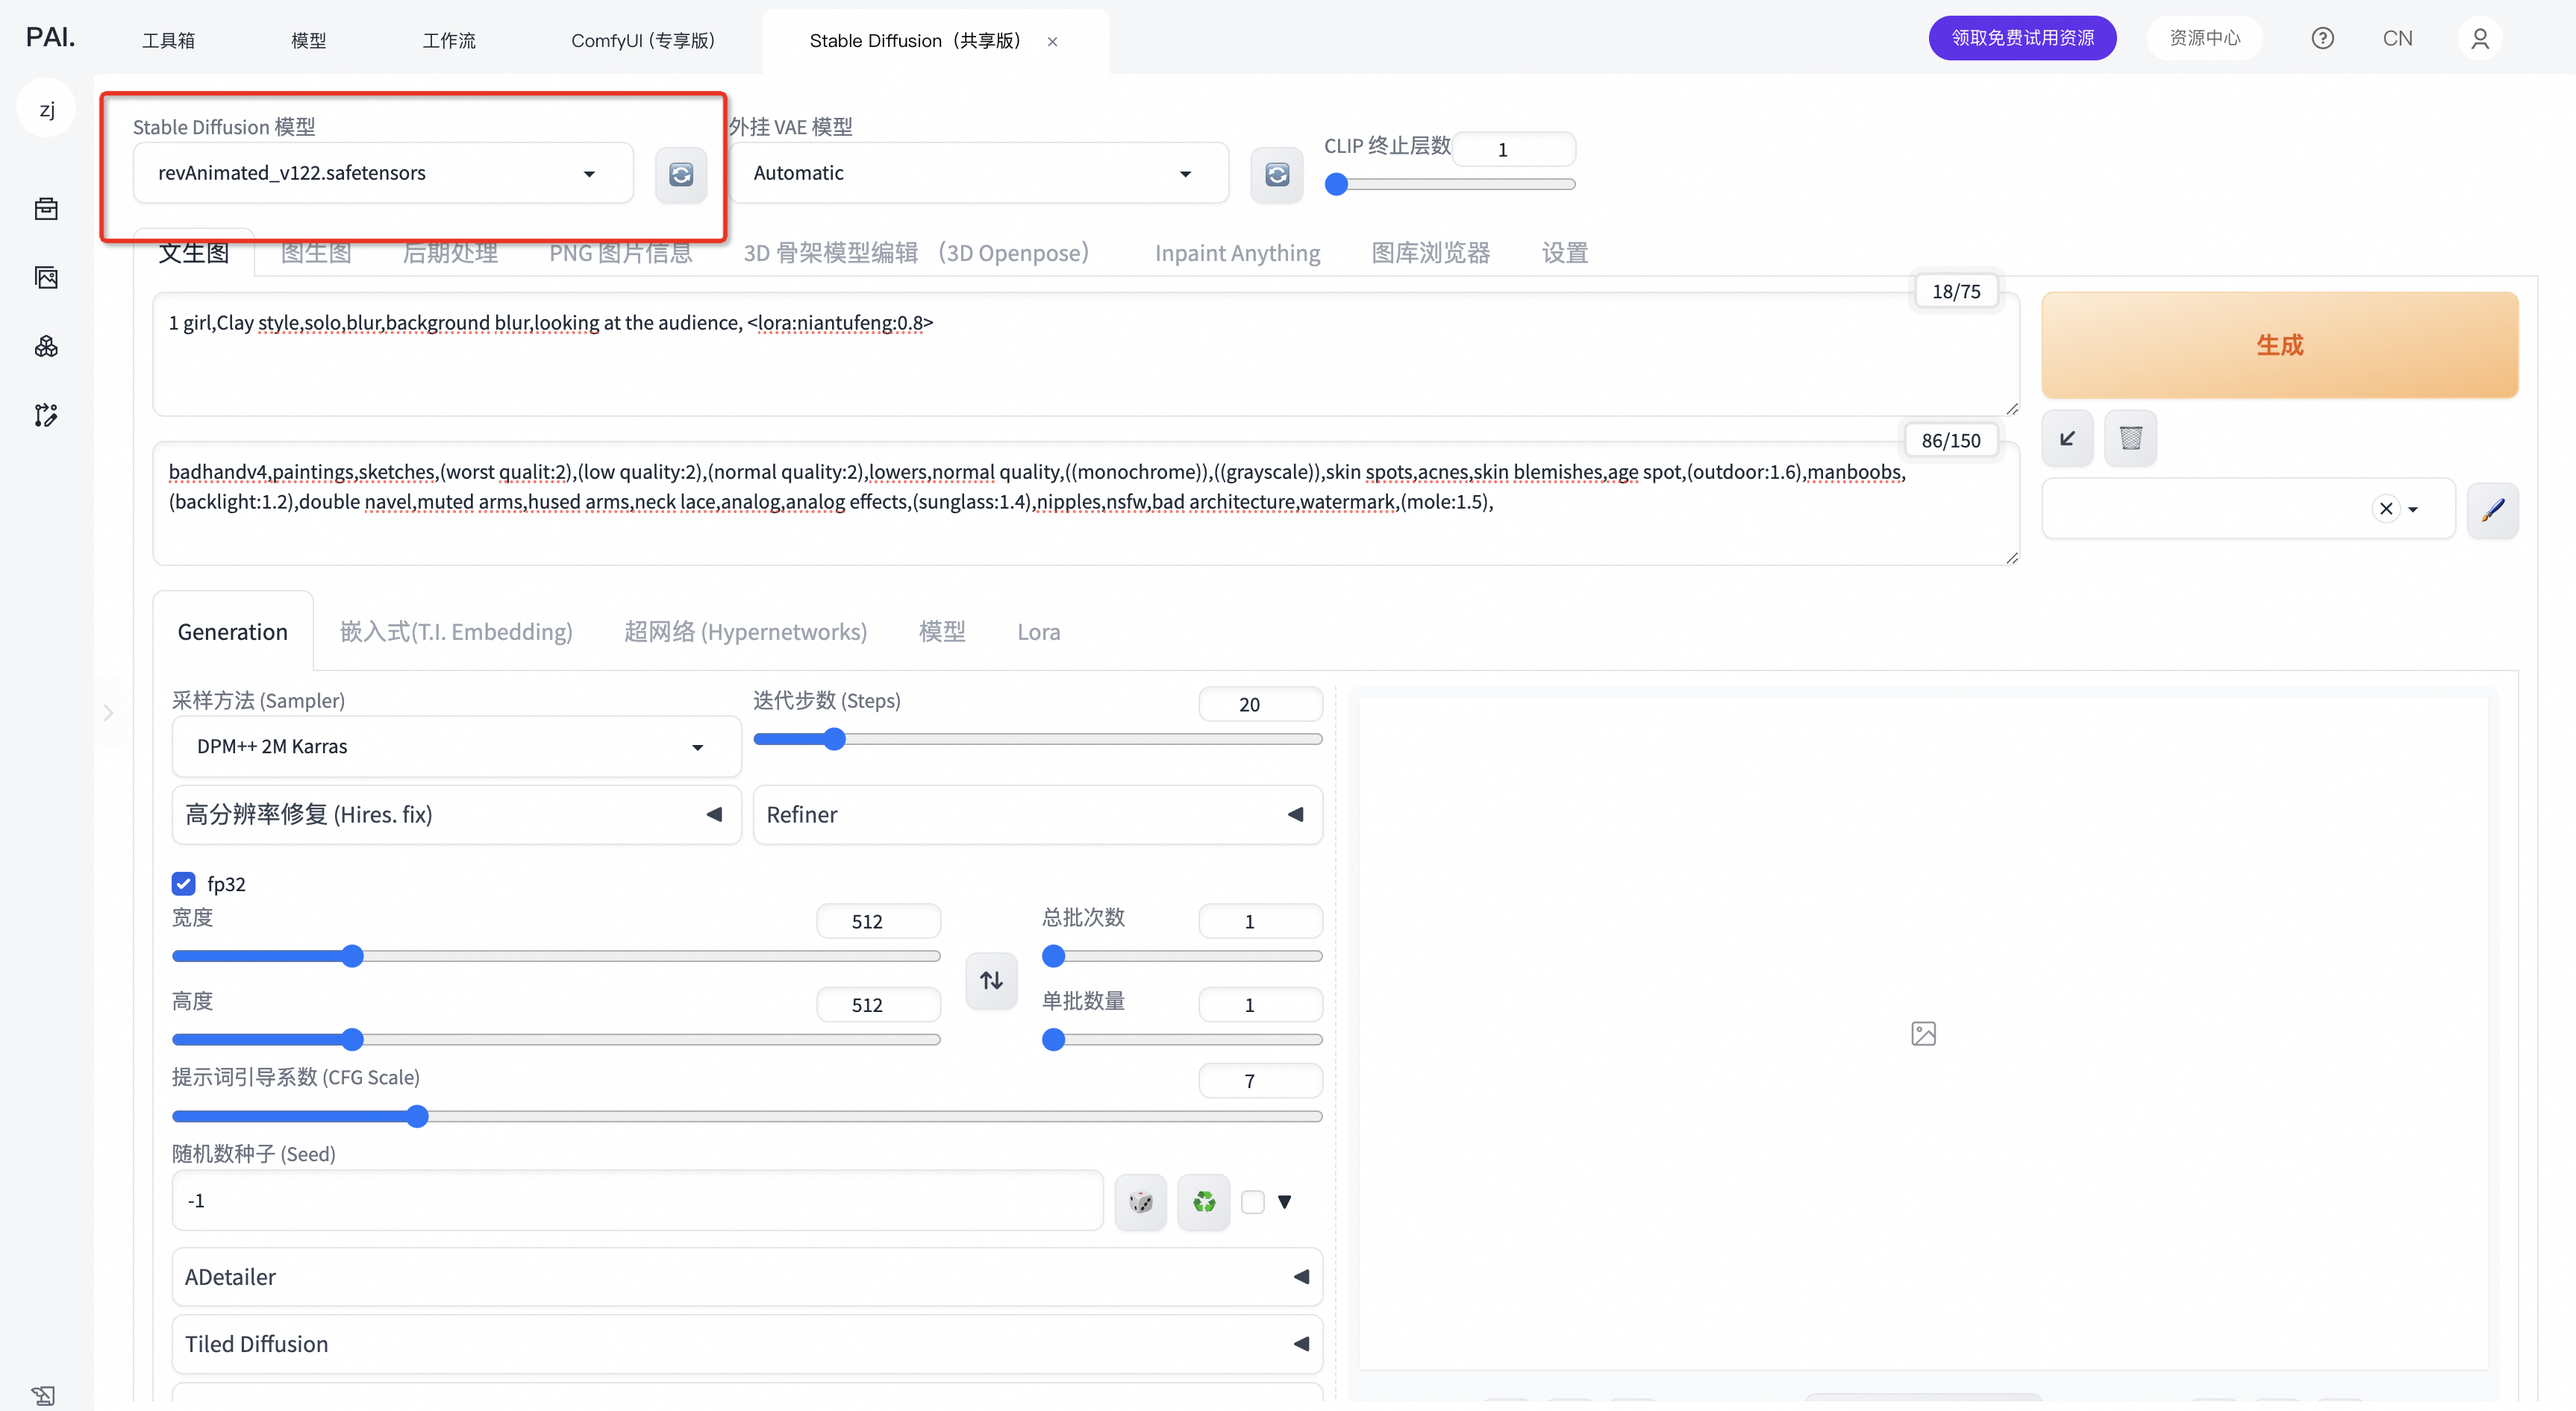Switch to the Lora tab
Image resolution: width=2576 pixels, height=1411 pixels.
coord(1038,632)
